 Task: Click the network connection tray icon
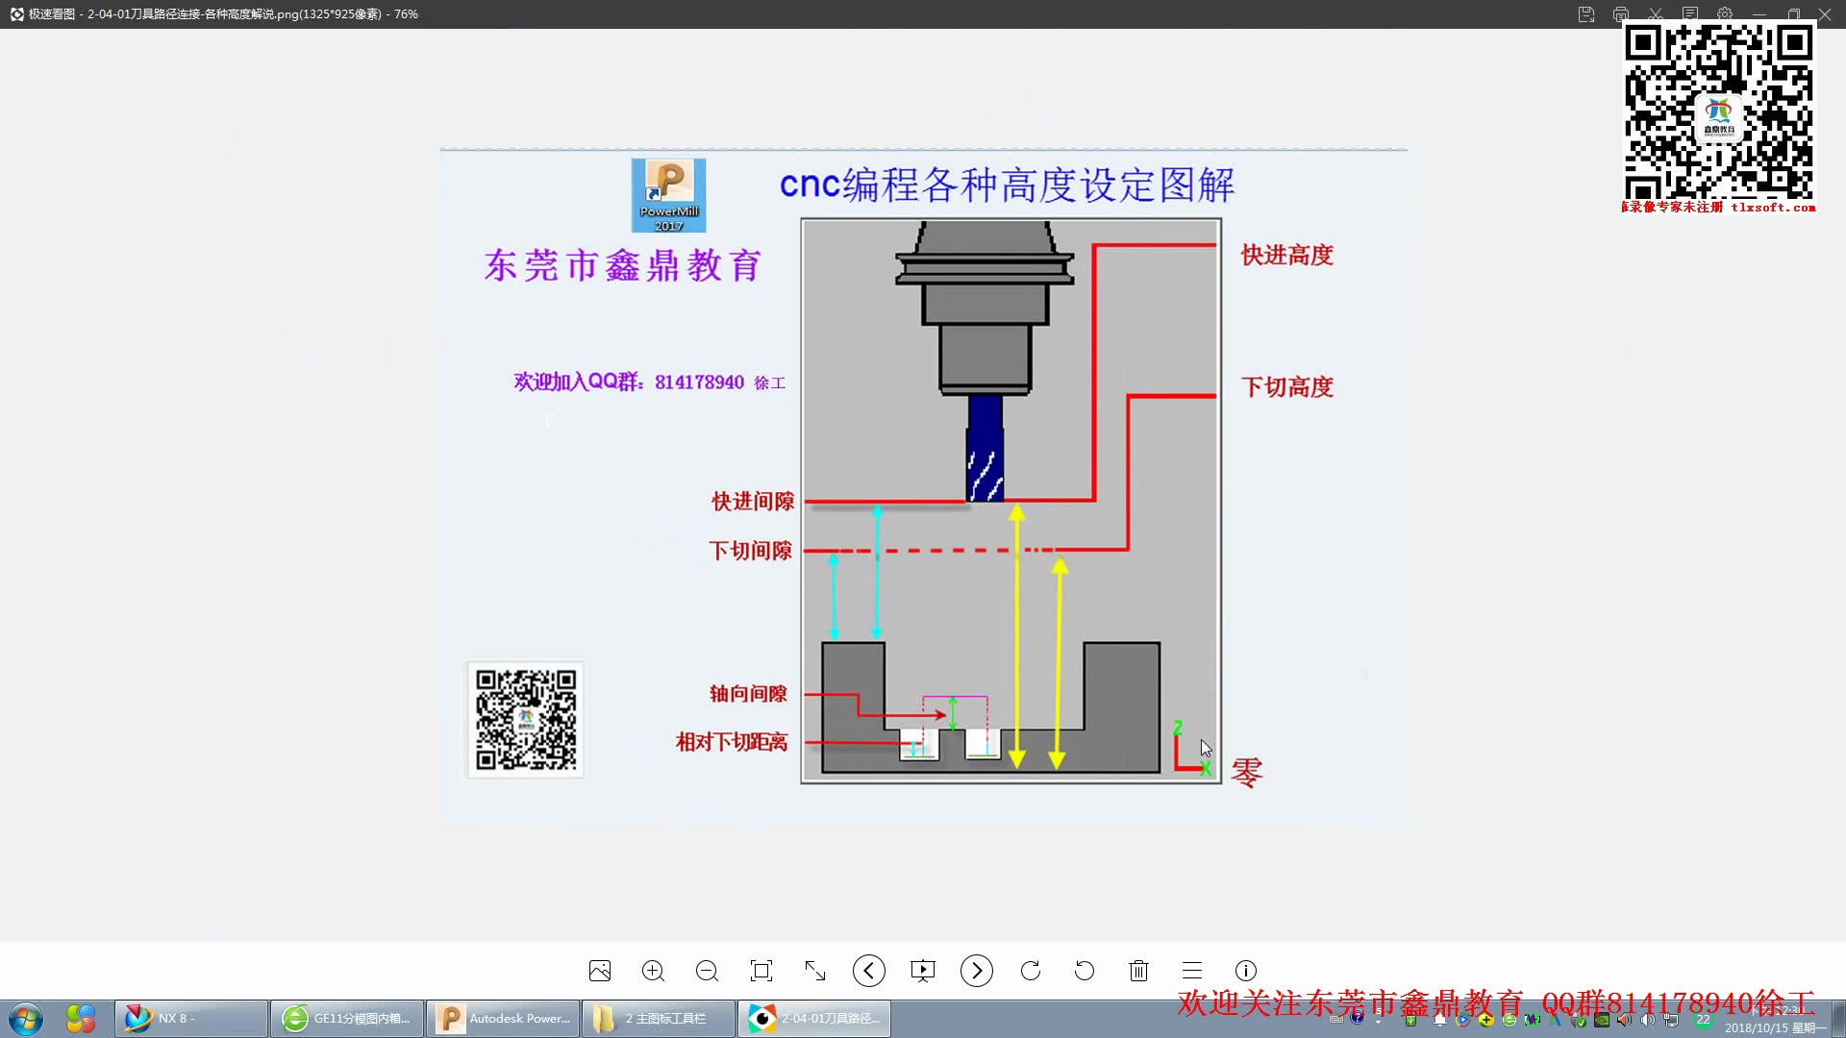1672,1020
